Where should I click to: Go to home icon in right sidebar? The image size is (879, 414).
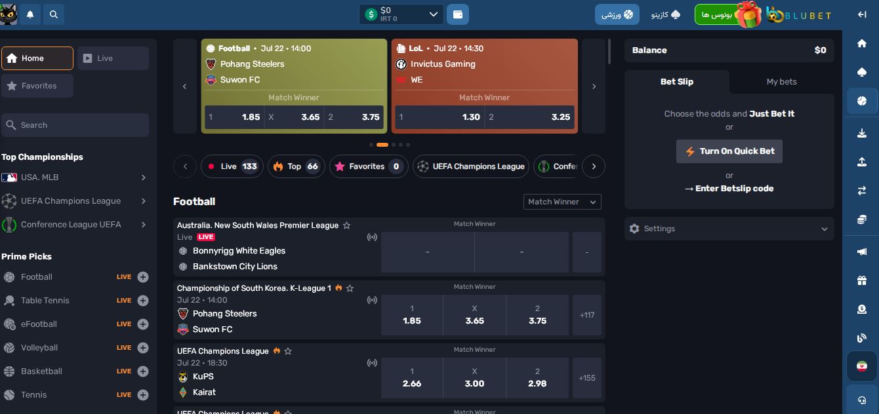pos(862,43)
